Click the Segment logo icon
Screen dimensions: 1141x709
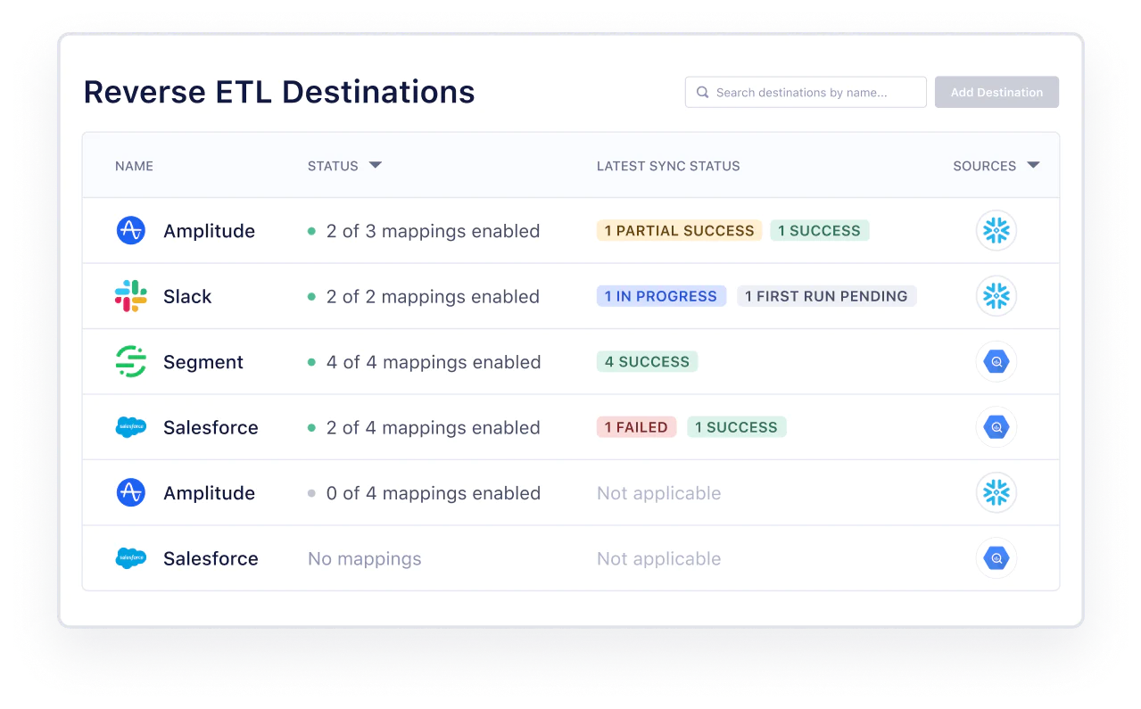[x=130, y=361]
